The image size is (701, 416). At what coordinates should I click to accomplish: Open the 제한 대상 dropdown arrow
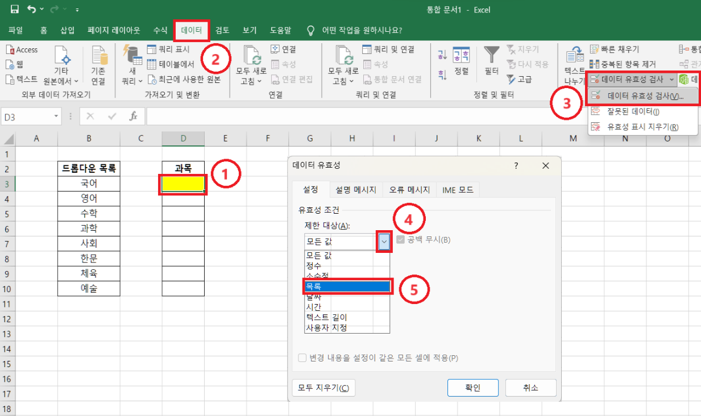(x=383, y=241)
